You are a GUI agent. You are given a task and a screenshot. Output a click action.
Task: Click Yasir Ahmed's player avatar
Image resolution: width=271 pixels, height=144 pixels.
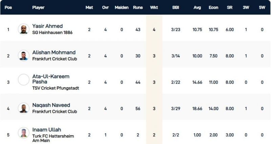24,29
